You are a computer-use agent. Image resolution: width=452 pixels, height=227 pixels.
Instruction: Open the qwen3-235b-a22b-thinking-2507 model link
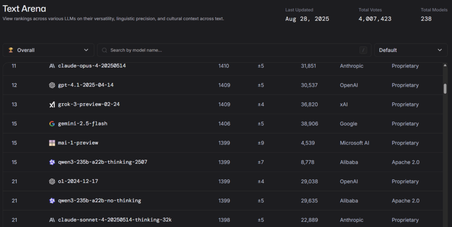(x=102, y=162)
